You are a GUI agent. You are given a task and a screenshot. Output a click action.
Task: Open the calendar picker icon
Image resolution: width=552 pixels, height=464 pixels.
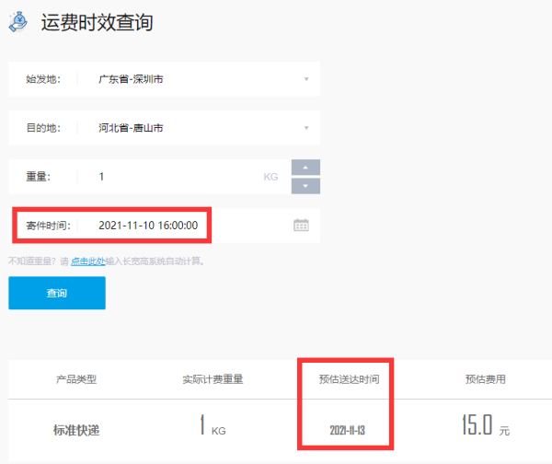[301, 226]
